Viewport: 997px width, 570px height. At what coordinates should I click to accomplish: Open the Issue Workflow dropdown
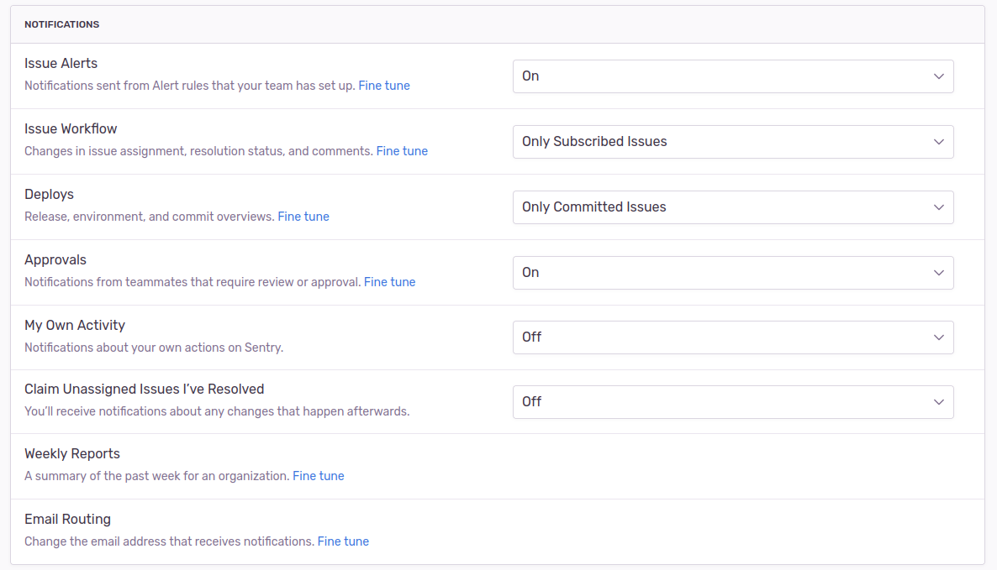[733, 141]
